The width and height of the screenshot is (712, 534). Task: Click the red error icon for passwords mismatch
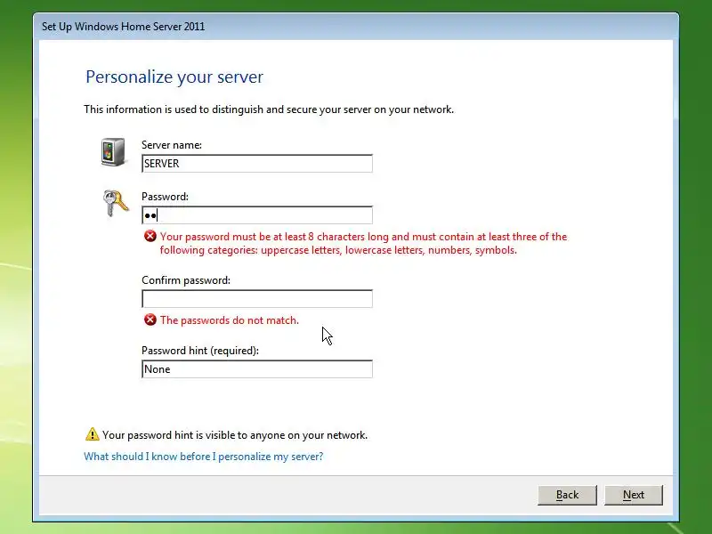click(x=150, y=320)
